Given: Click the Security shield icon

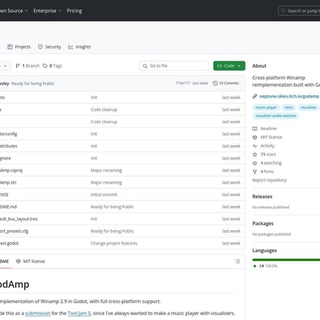Looking at the screenshot, I should pyautogui.click(x=40, y=47).
